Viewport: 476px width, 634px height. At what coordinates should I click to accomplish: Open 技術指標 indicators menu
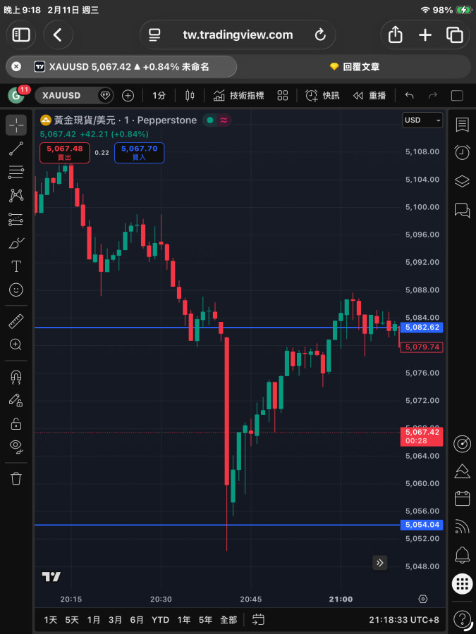click(x=239, y=95)
